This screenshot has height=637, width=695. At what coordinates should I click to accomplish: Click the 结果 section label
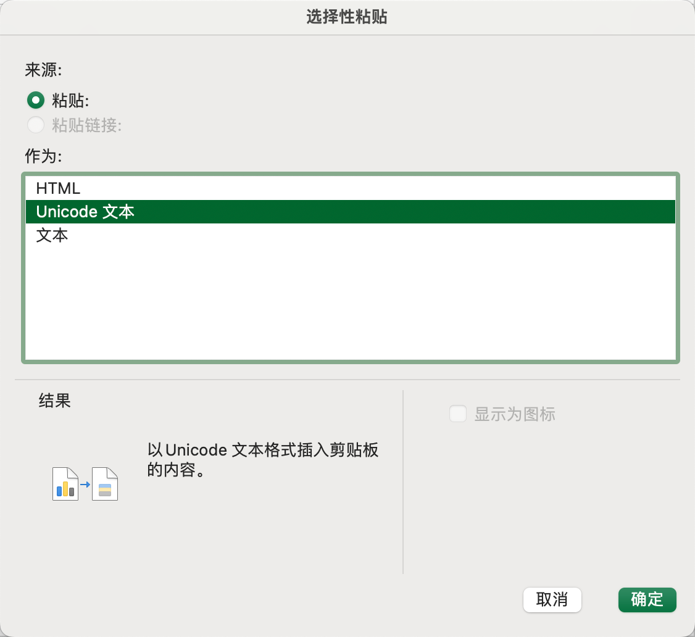tap(54, 401)
